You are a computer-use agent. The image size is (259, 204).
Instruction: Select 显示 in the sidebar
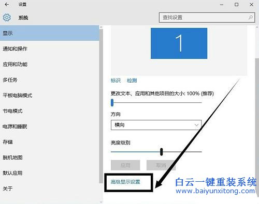[x=50, y=33]
